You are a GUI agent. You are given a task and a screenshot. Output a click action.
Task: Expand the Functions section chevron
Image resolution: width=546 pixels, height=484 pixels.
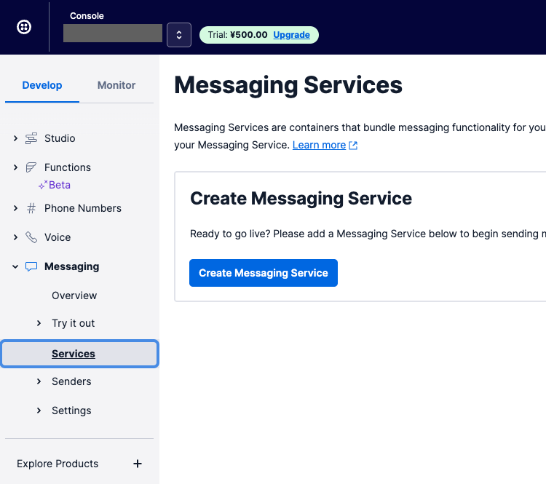pyautogui.click(x=15, y=167)
